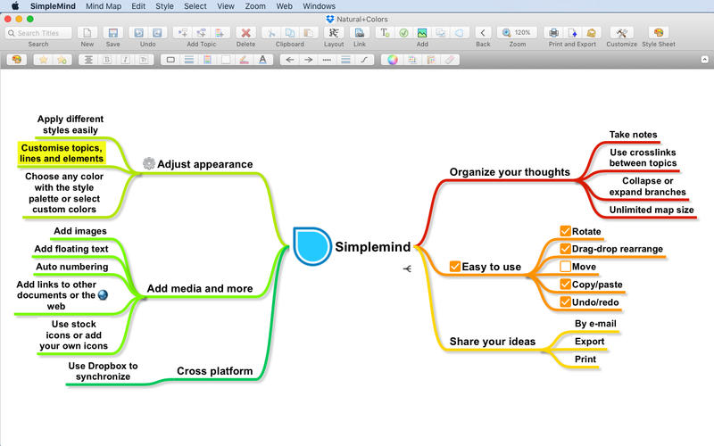Click the New mind map icon

tap(87, 33)
